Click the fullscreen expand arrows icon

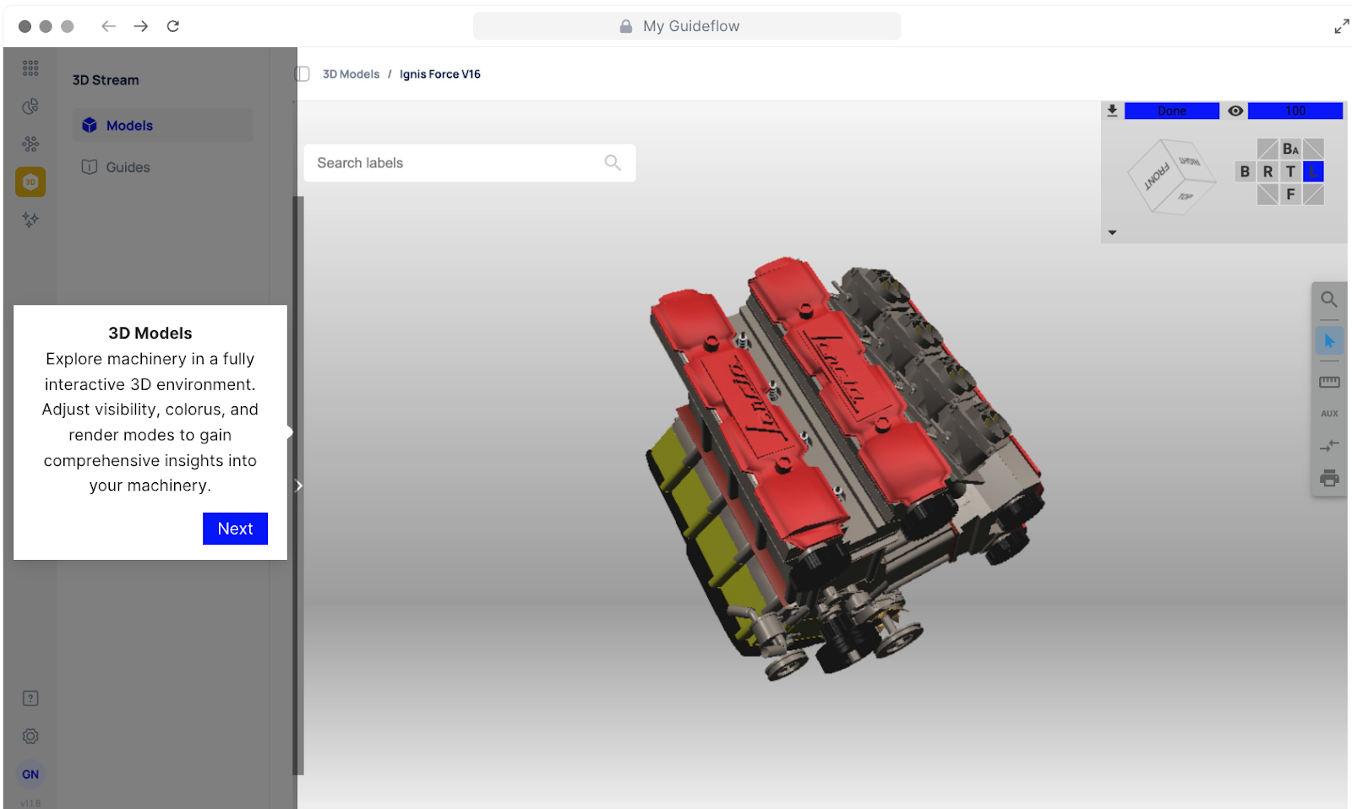point(1342,27)
